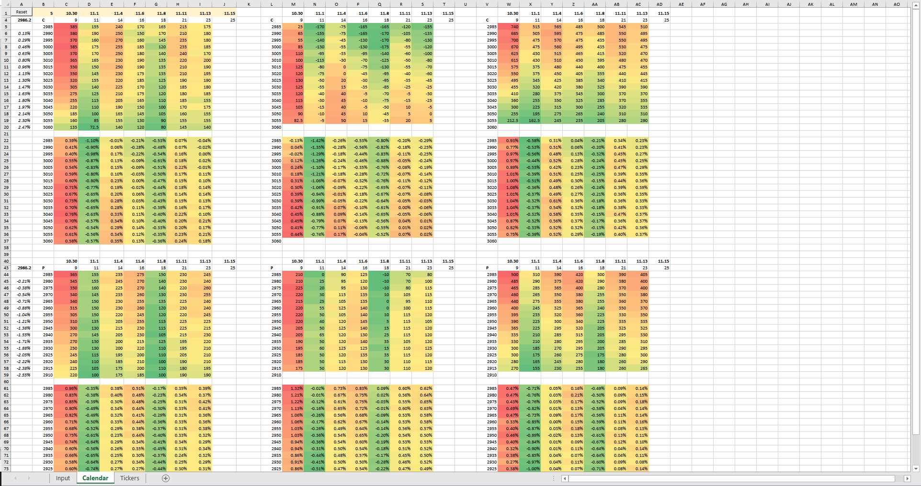Screen dimensions: 921x486
Task: Click cell M61 showing 1.32%
Action: (x=293, y=388)
